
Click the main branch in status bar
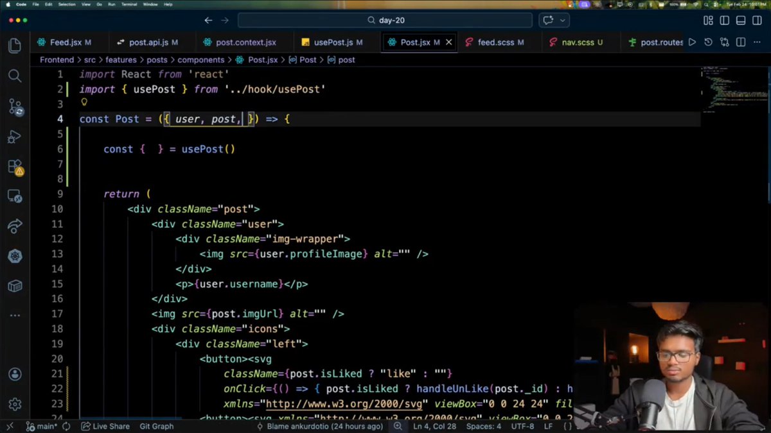coord(42,426)
